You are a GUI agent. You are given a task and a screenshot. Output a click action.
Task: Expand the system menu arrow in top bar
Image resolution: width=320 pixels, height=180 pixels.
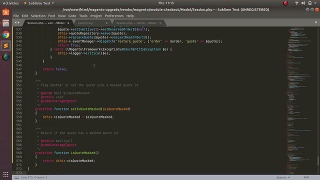pyautogui.click(x=315, y=3)
